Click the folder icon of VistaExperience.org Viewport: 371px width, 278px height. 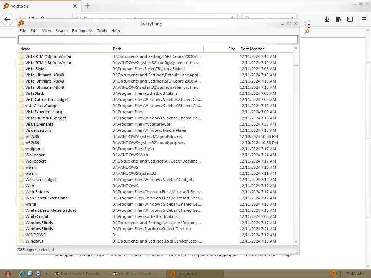tap(21, 112)
